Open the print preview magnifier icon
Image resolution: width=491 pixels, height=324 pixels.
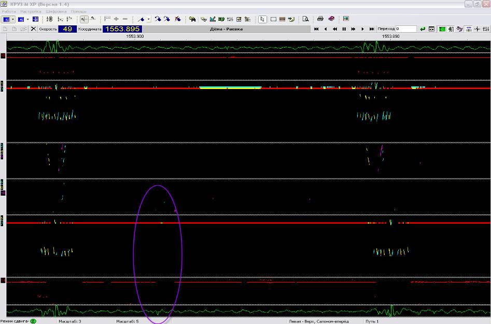pos(305,19)
